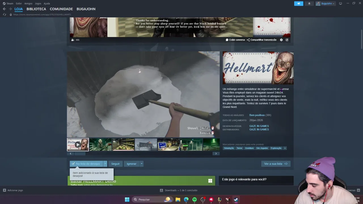363x204 pixels.
Task: Click the thumbnail strip scrollbar handle
Action: [80, 154]
